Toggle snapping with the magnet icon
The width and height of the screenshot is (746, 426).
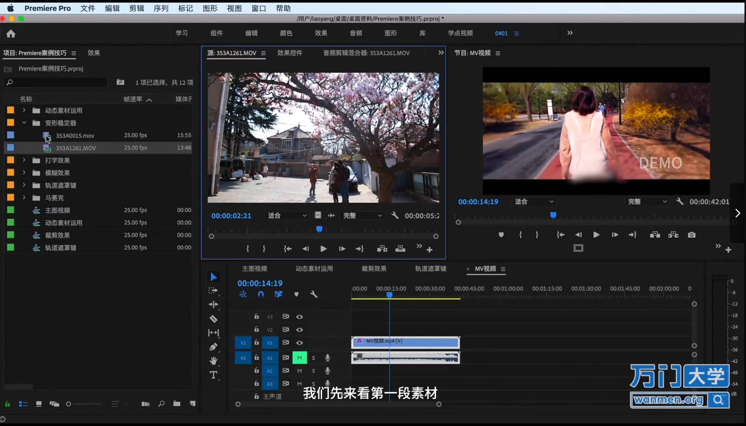[261, 294]
